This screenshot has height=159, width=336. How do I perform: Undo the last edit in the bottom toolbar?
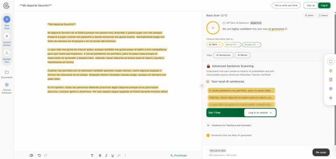(x=39, y=156)
